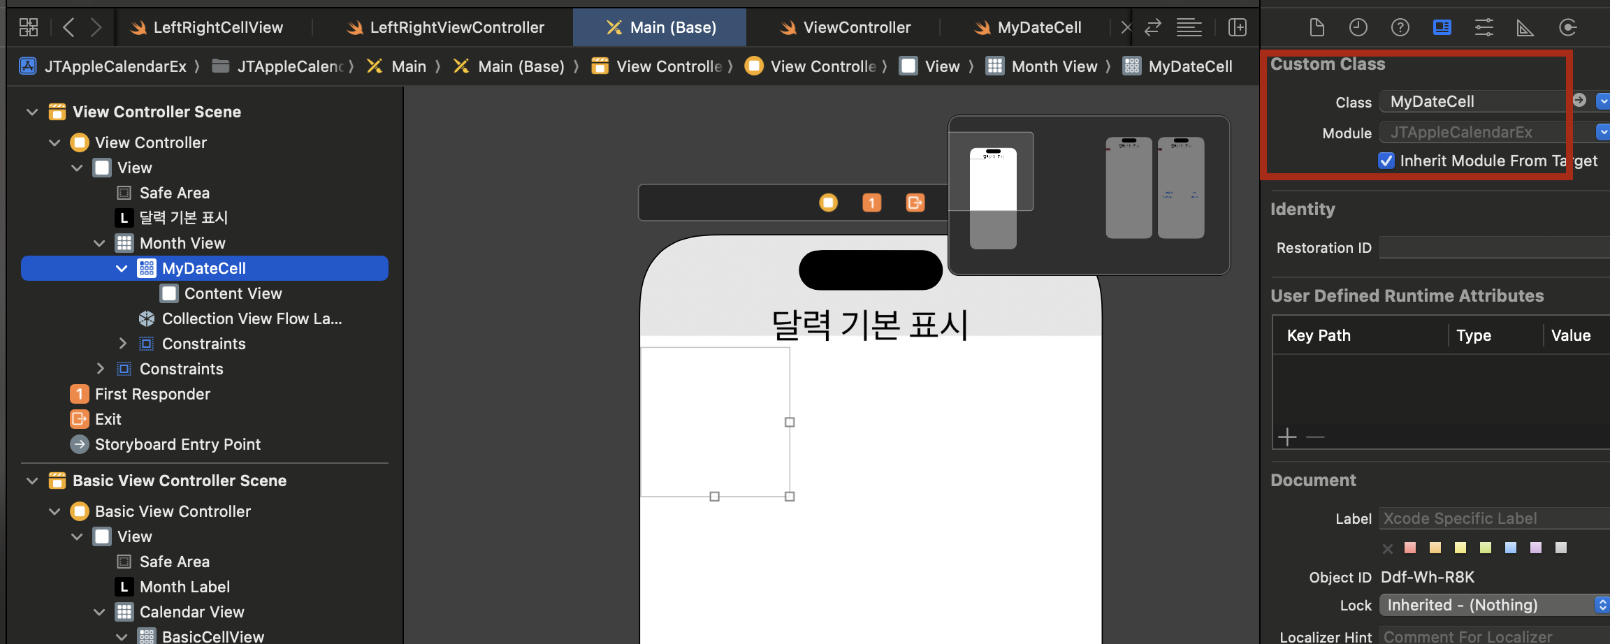Click the Xcode Specific Label field

pos(1495,518)
